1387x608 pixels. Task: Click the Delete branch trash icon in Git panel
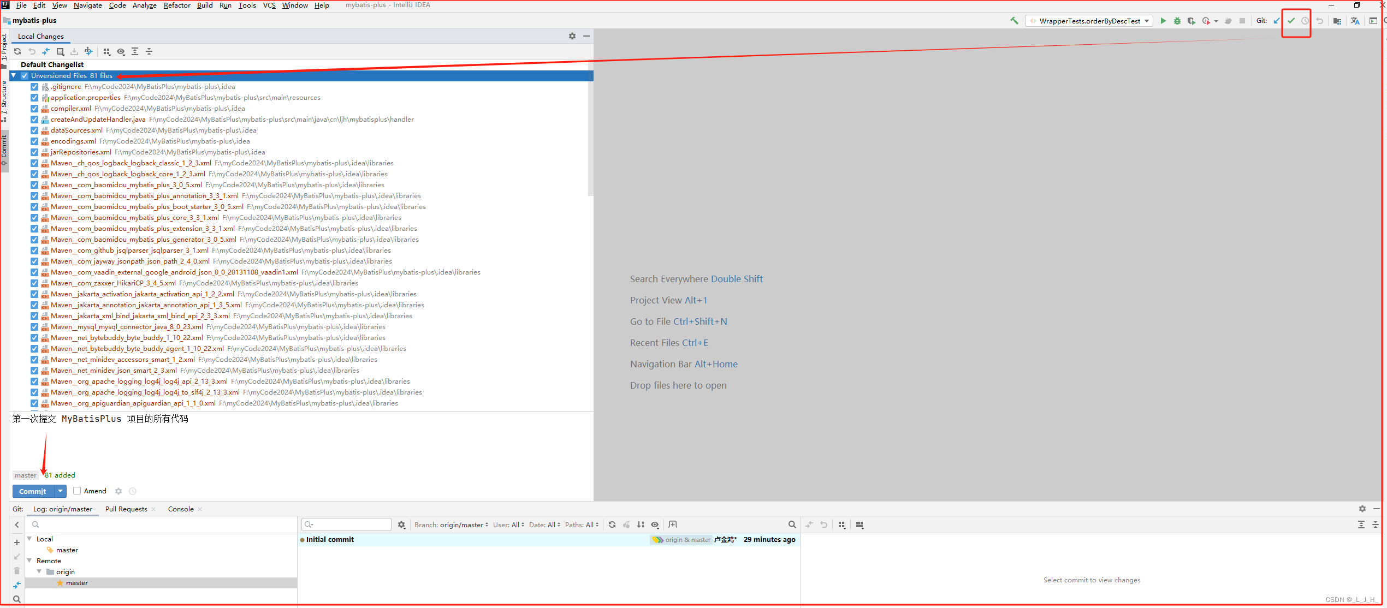[x=17, y=571]
